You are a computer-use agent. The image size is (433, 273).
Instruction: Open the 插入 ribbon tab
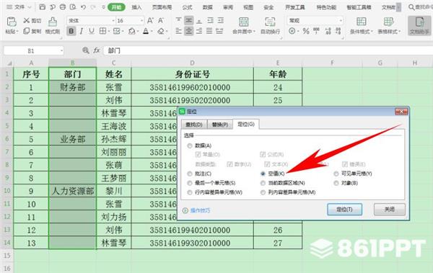tap(136, 7)
